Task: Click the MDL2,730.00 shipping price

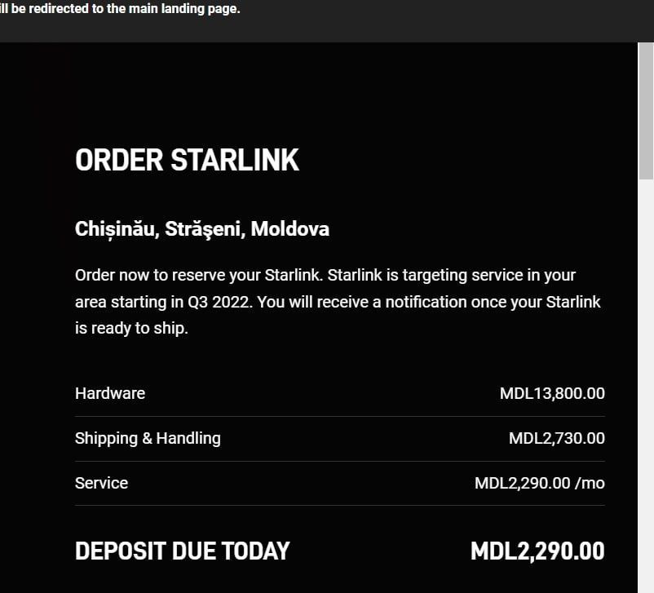Action: tap(556, 438)
